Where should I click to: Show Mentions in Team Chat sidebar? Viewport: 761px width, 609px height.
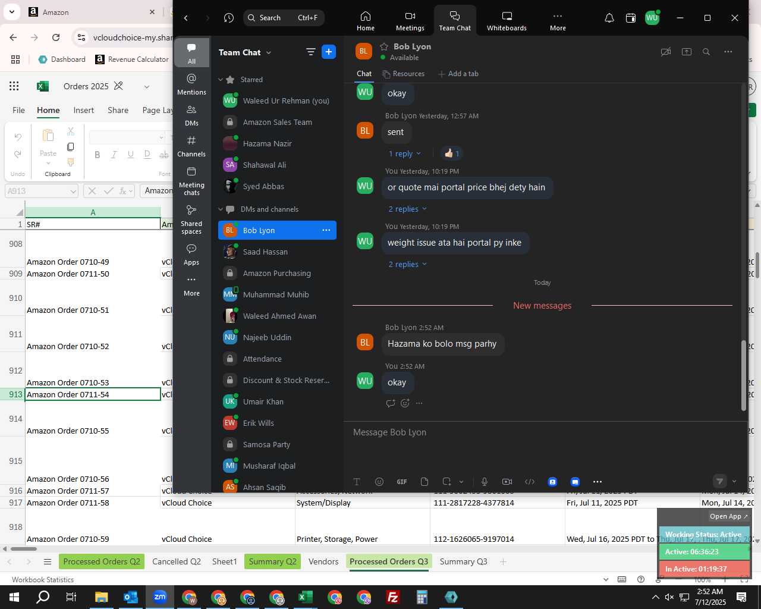pos(191,84)
